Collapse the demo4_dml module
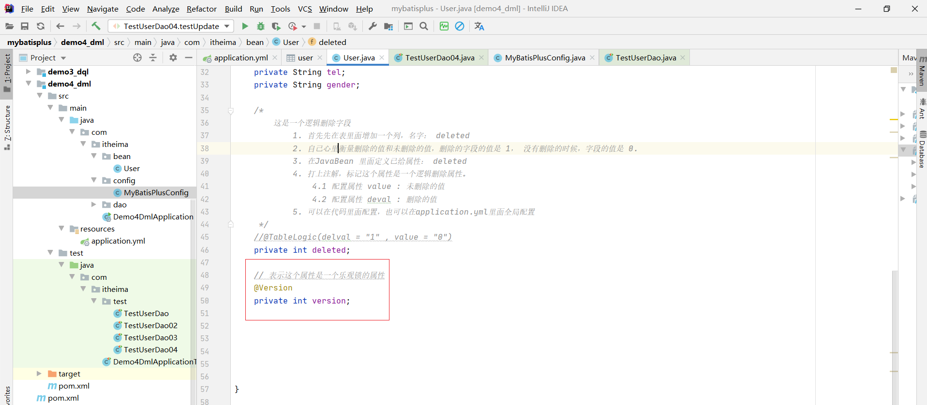927x405 pixels. click(x=29, y=84)
